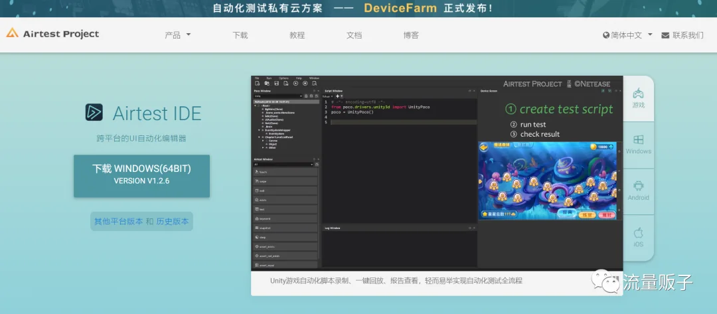This screenshot has width=717, height=314.
Task: Click the assert_equal command icon
Action: [x=256, y=265]
